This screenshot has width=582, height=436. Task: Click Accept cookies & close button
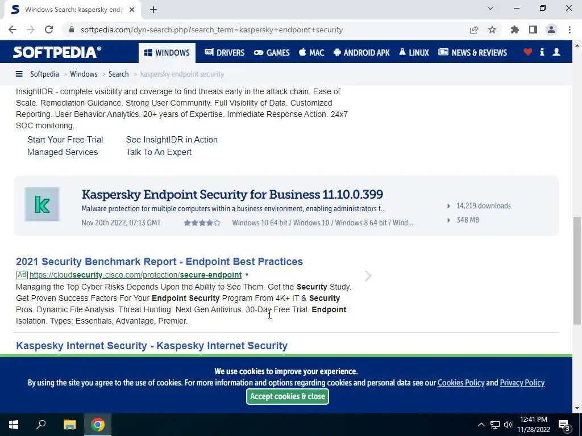click(x=287, y=396)
